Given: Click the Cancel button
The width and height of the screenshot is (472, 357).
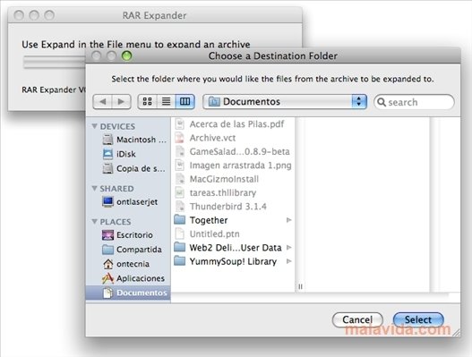Looking at the screenshot, I should [x=357, y=319].
